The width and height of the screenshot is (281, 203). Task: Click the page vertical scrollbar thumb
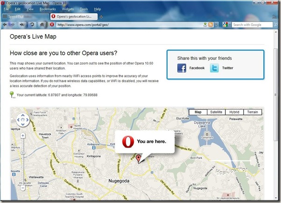[275, 94]
